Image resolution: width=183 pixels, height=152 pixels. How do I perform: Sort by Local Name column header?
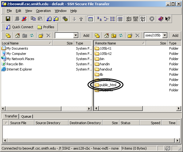(27, 43)
